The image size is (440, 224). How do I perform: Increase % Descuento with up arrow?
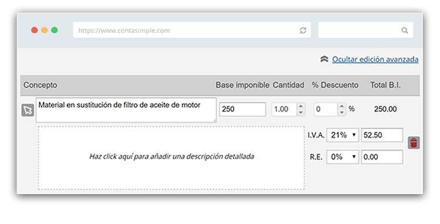point(341,106)
